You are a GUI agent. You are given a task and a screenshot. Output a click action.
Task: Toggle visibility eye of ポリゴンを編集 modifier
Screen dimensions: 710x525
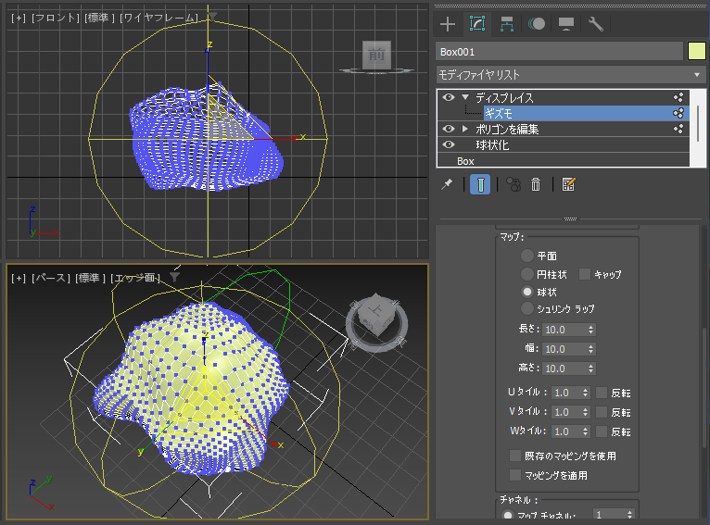[449, 129]
